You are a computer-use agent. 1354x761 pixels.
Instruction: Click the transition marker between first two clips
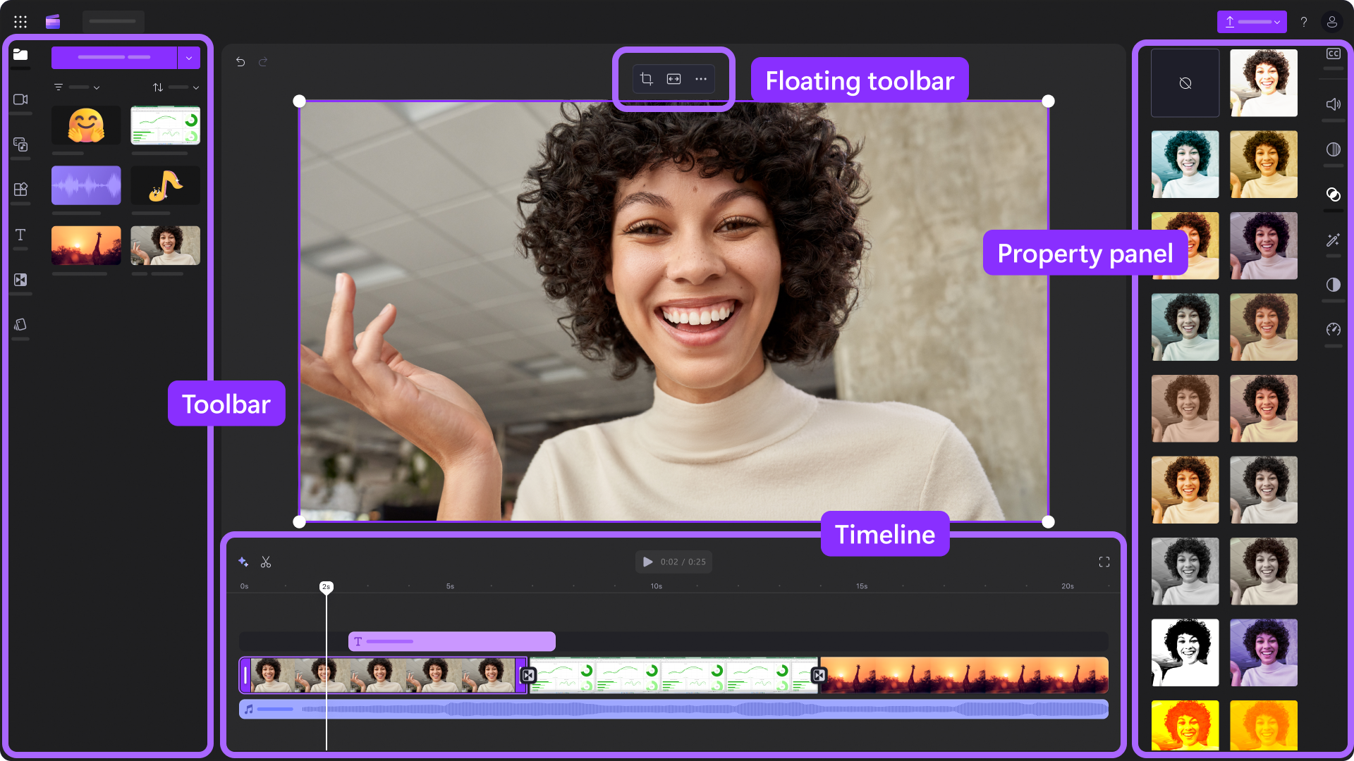tap(528, 675)
